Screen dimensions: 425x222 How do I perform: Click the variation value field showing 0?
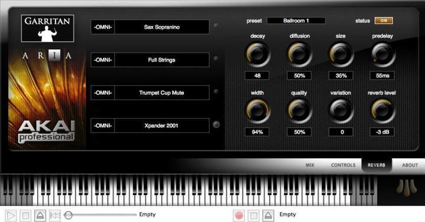point(341,132)
